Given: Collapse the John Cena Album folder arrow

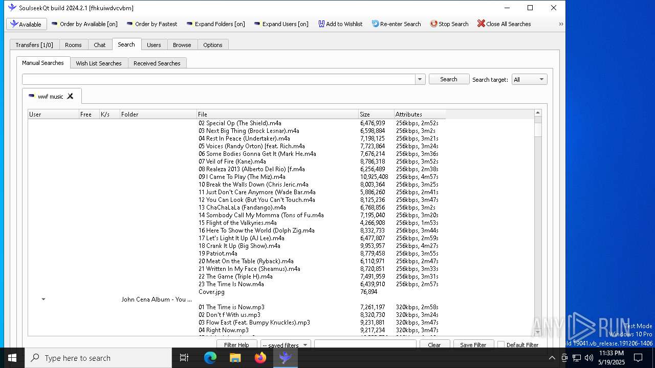Looking at the screenshot, I should coord(43,300).
